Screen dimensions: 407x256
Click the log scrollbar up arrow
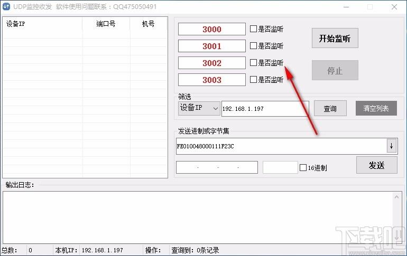396,197
